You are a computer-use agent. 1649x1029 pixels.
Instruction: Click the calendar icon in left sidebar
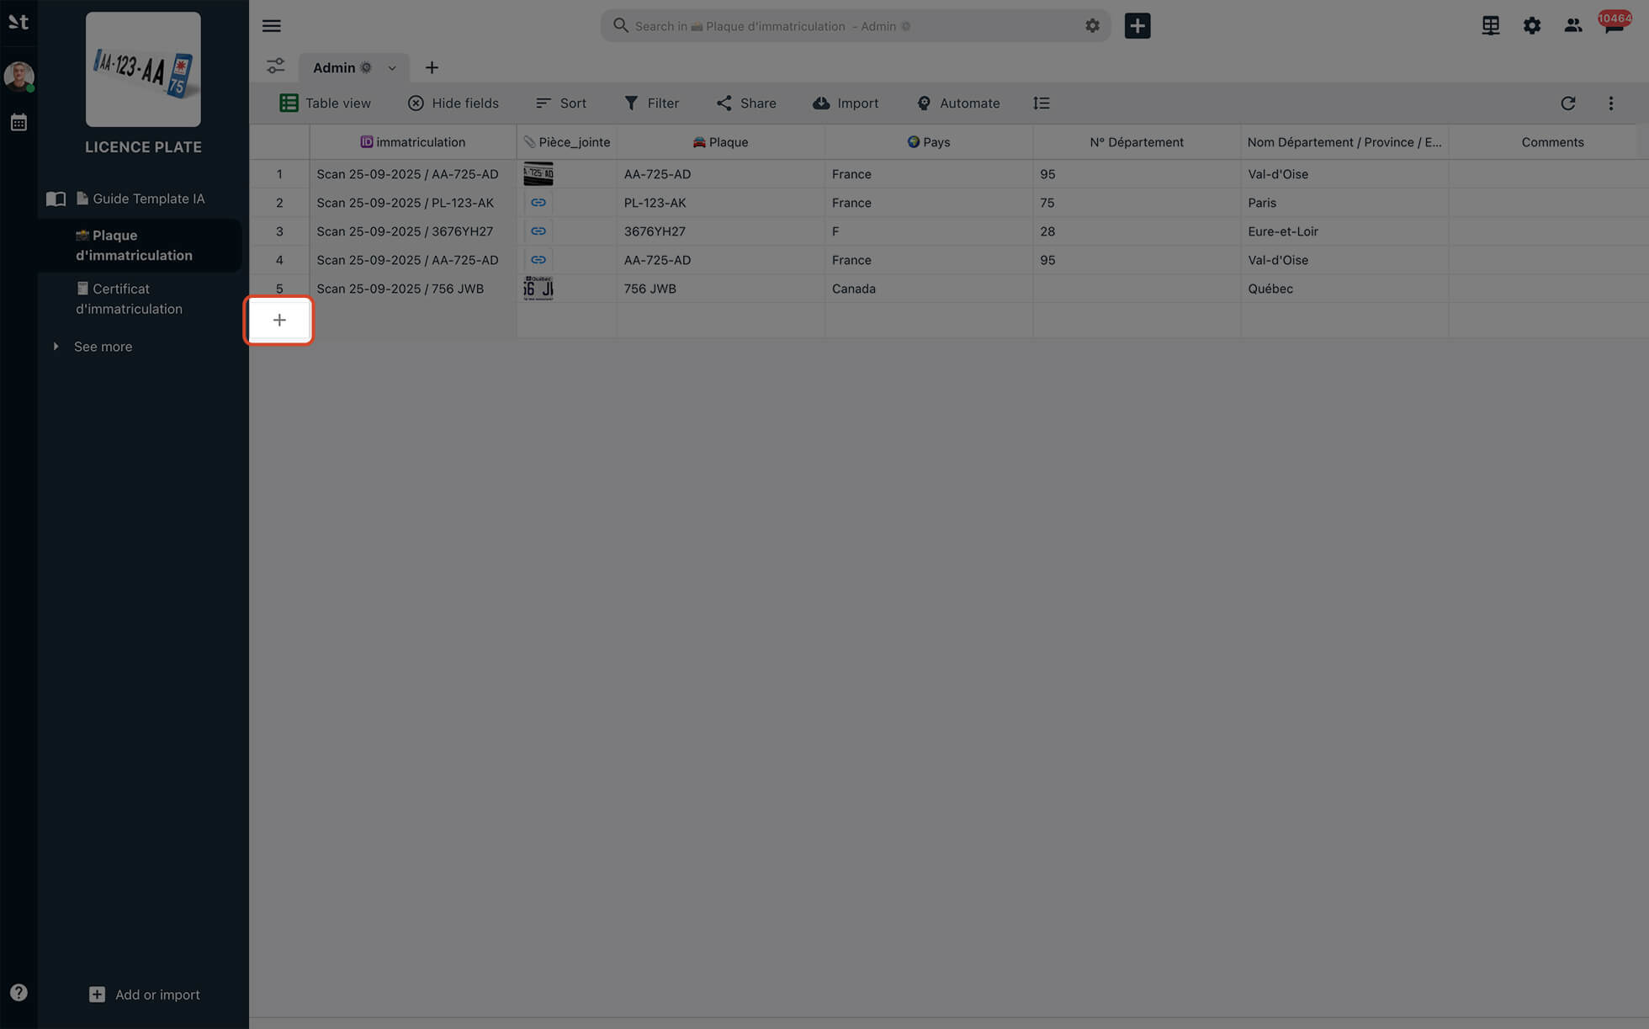coord(19,123)
